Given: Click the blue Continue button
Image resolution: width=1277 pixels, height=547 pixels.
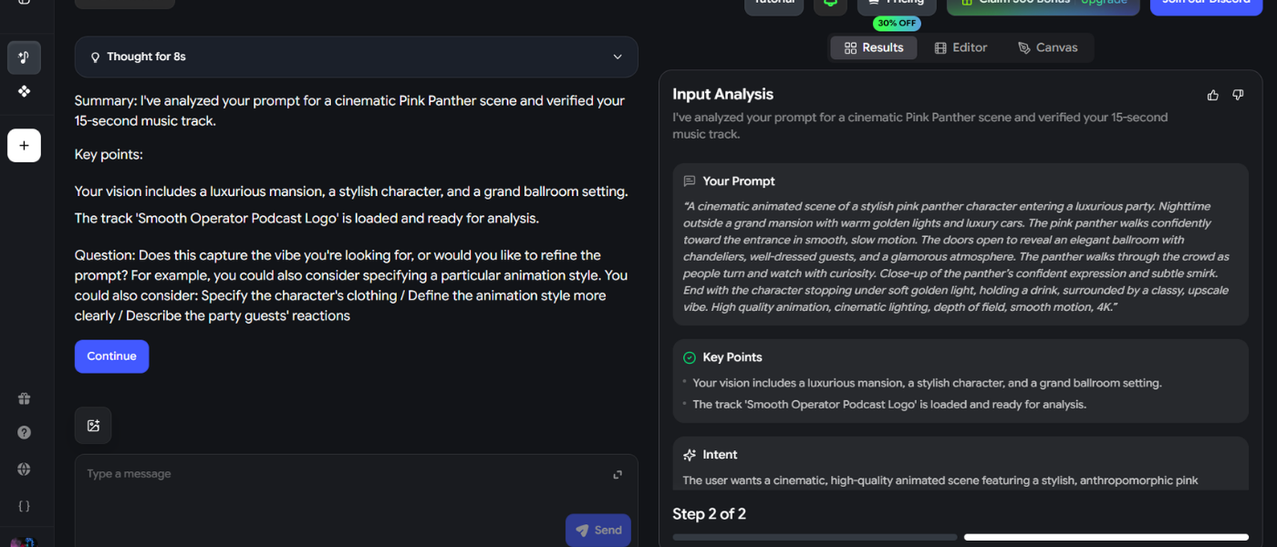Looking at the screenshot, I should 111,356.
